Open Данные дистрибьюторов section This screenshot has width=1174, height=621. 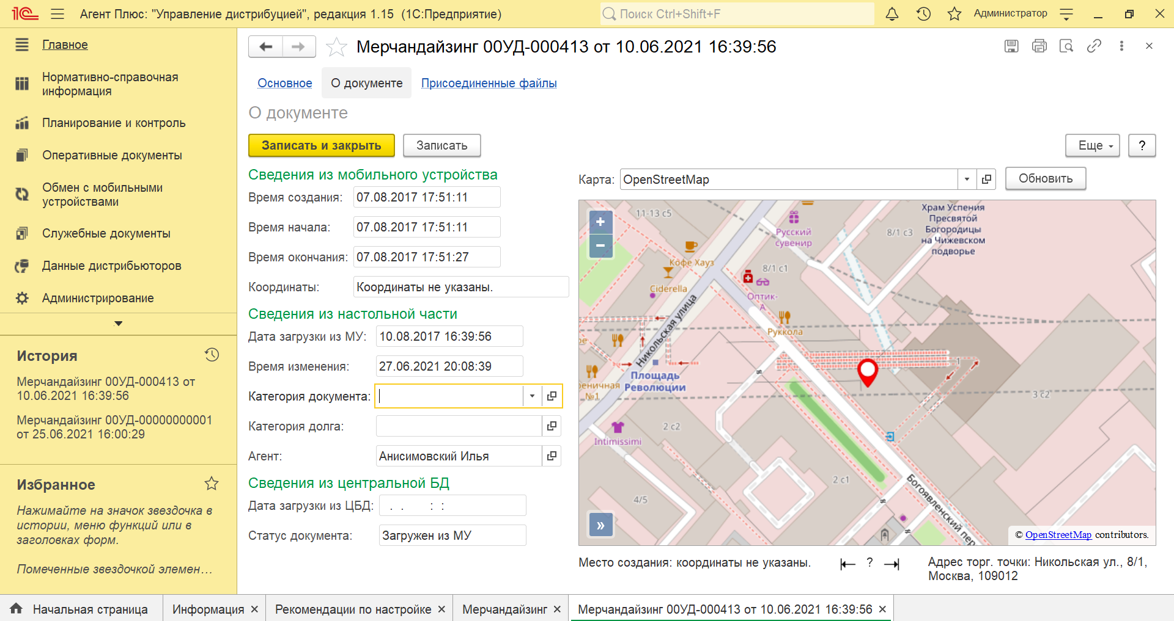point(112,266)
